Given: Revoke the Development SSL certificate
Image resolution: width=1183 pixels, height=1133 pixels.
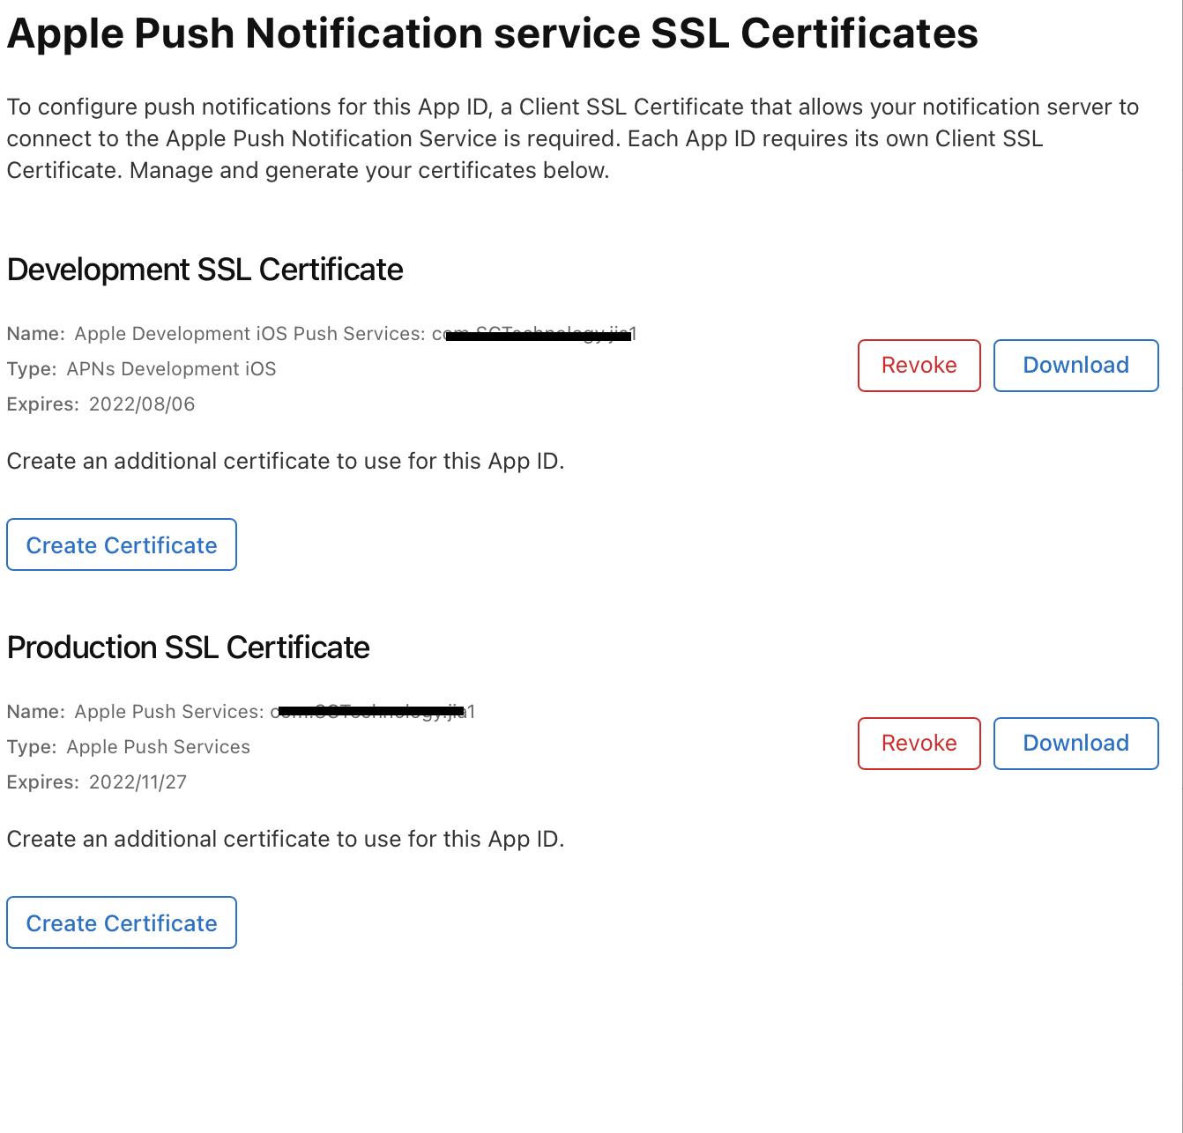Looking at the screenshot, I should click(919, 366).
